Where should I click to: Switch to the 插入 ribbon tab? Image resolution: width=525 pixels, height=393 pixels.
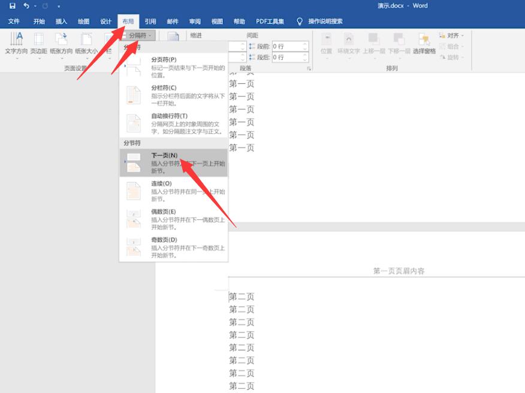coord(61,22)
